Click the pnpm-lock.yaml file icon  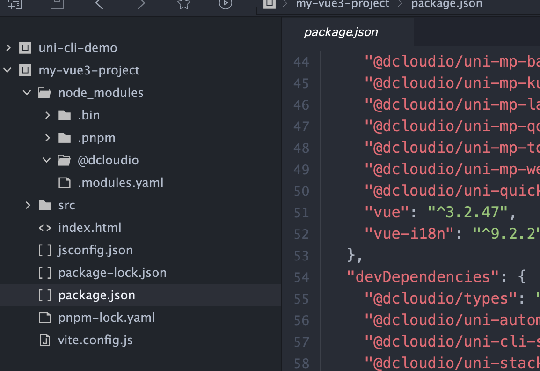coord(45,318)
